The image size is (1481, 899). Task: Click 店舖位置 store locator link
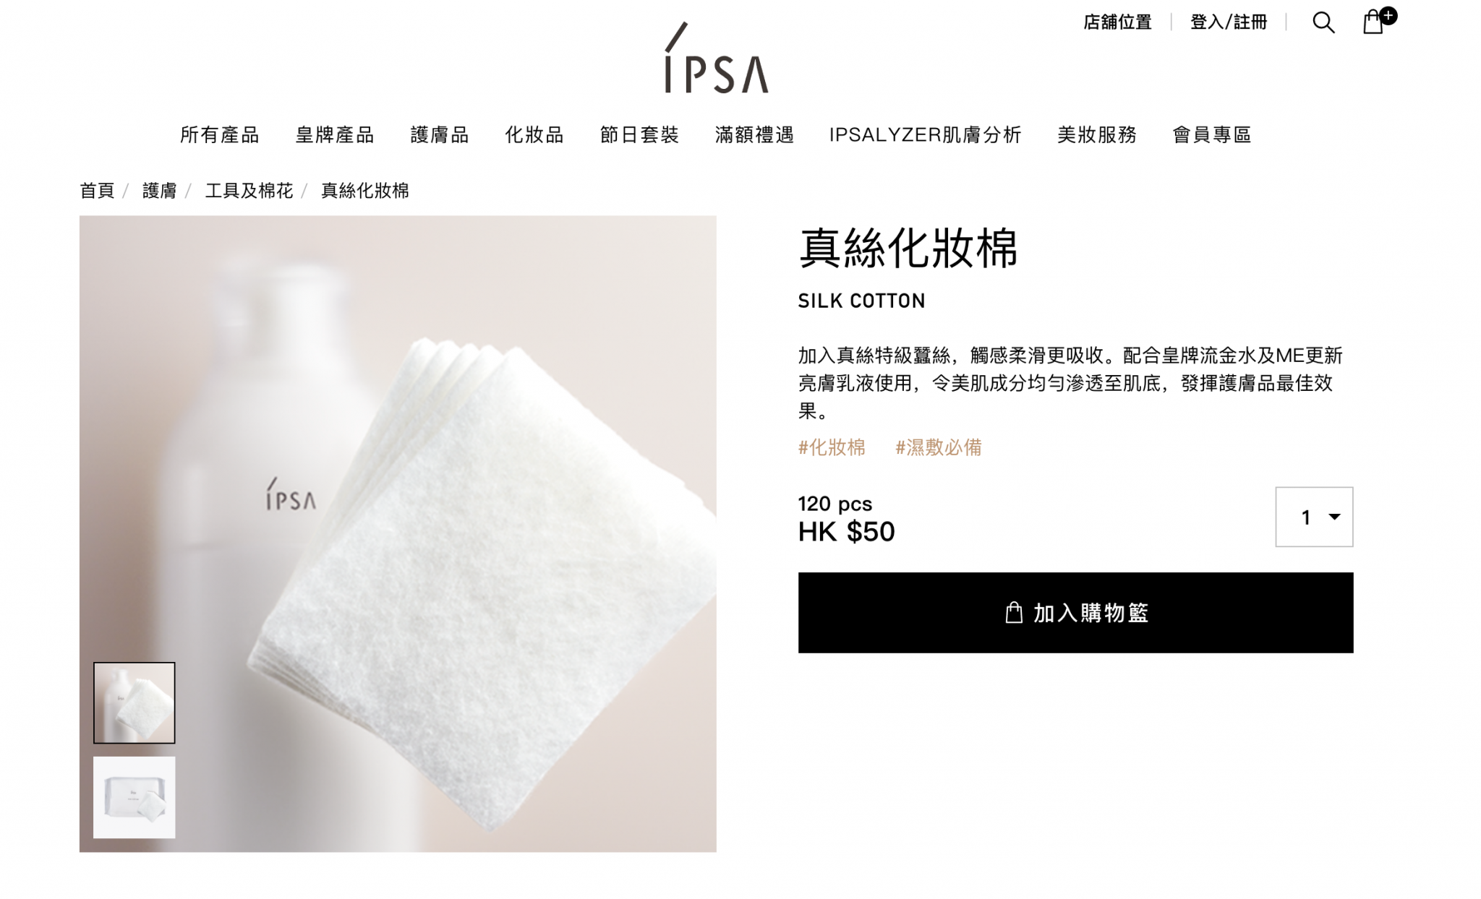tap(1117, 22)
